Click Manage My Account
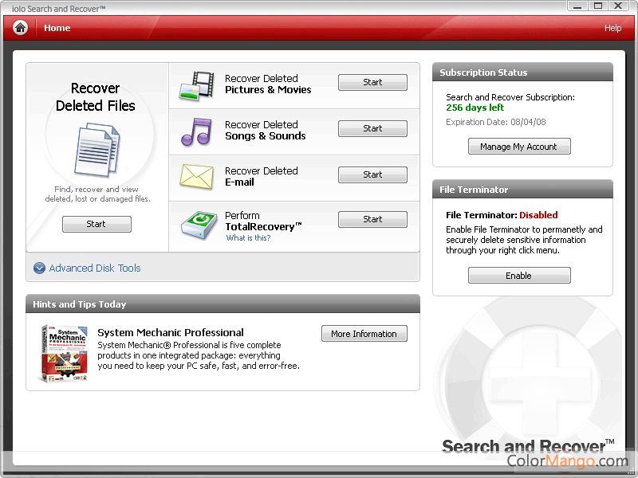 pyautogui.click(x=518, y=146)
